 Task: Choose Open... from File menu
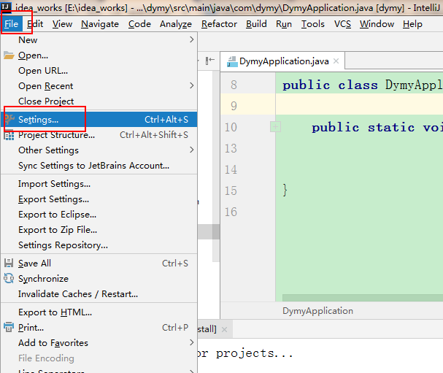point(99,55)
